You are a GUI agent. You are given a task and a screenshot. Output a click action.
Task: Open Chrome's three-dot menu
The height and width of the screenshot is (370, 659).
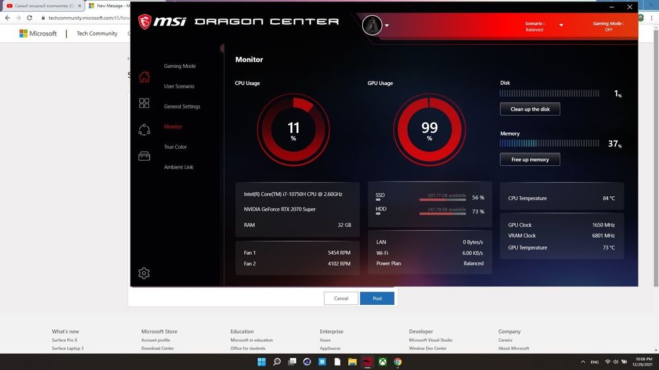pos(652,18)
